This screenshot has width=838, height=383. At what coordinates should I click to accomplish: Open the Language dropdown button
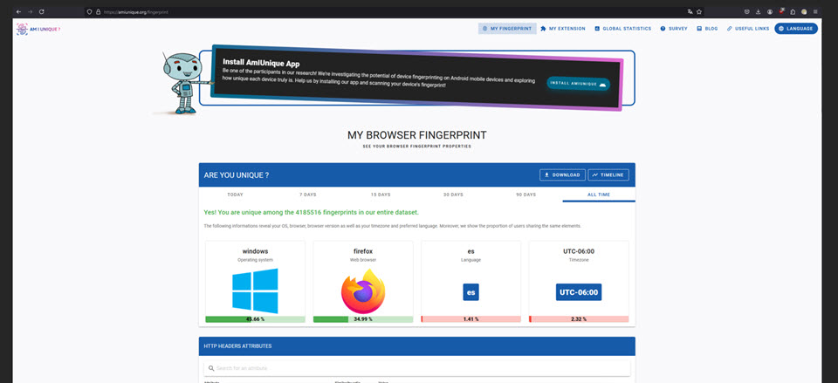click(x=795, y=29)
